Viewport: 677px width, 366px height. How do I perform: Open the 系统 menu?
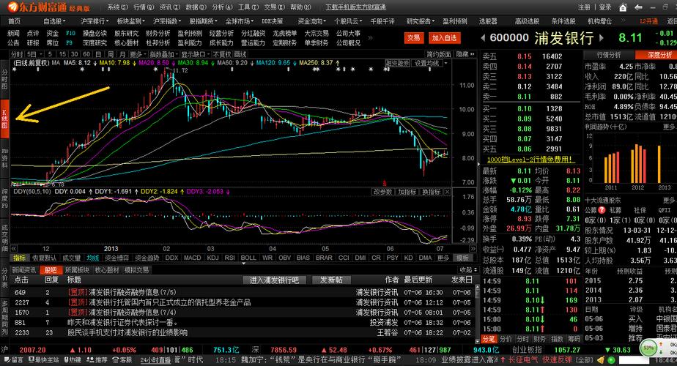point(117,7)
